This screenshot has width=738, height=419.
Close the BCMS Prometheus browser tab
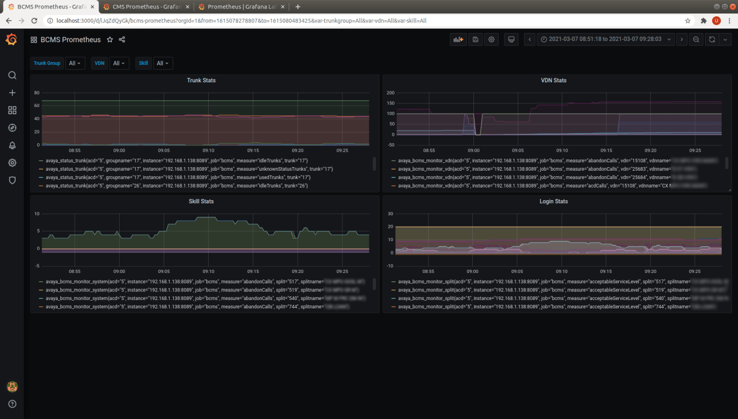point(92,7)
